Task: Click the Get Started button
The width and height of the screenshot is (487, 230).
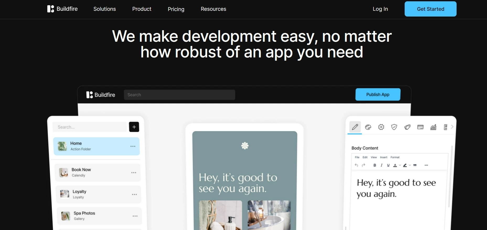Action: point(431,9)
